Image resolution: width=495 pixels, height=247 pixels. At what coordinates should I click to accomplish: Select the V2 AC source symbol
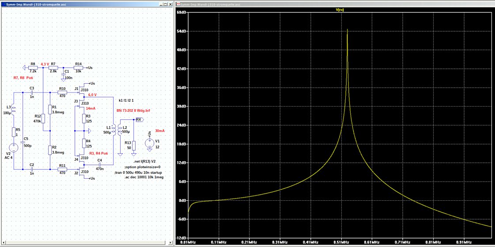point(14,147)
